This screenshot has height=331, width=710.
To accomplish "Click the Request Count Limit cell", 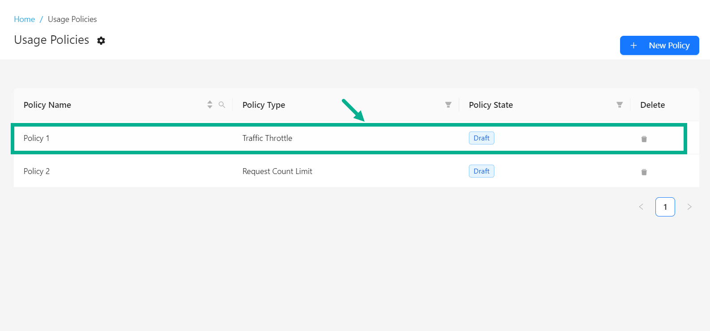I will 277,171.
